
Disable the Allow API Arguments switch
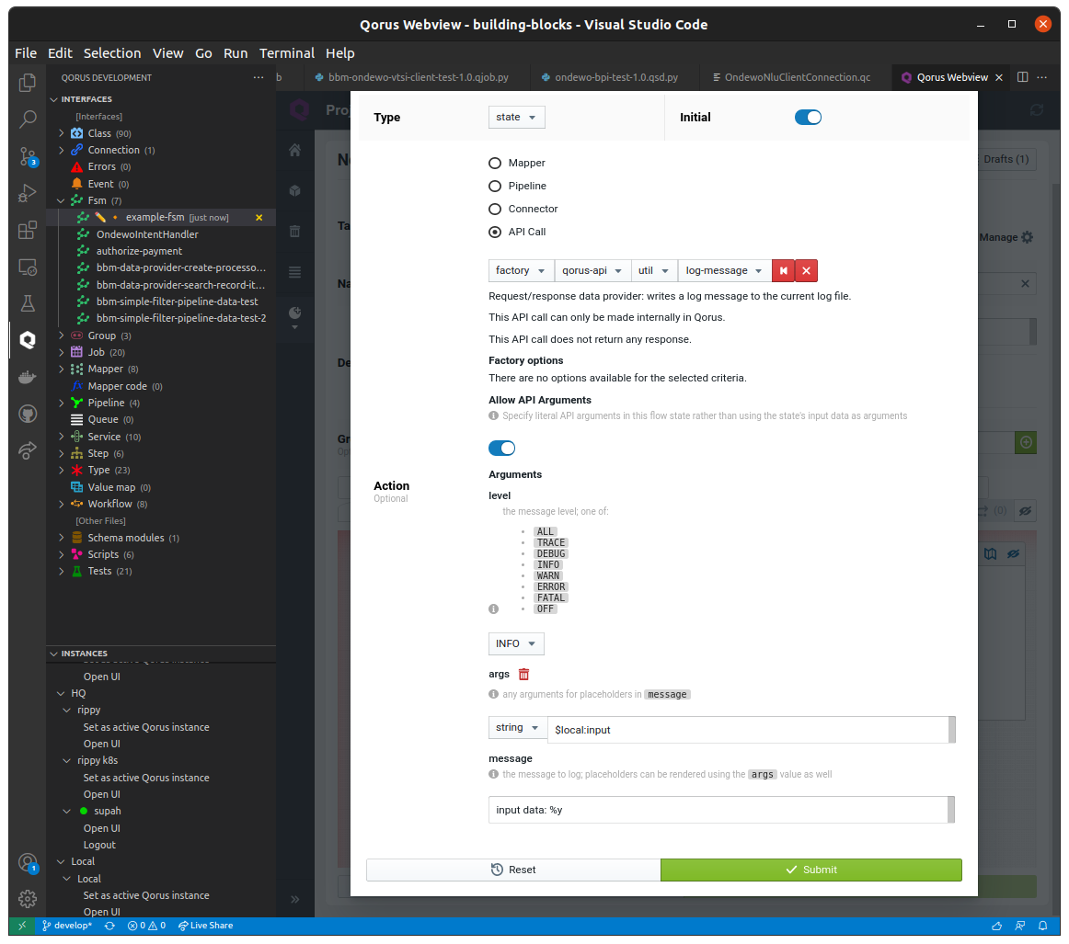coord(501,448)
